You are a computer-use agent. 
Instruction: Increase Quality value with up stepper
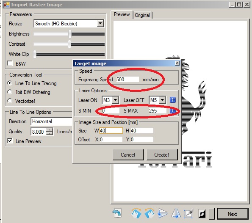point(50,130)
